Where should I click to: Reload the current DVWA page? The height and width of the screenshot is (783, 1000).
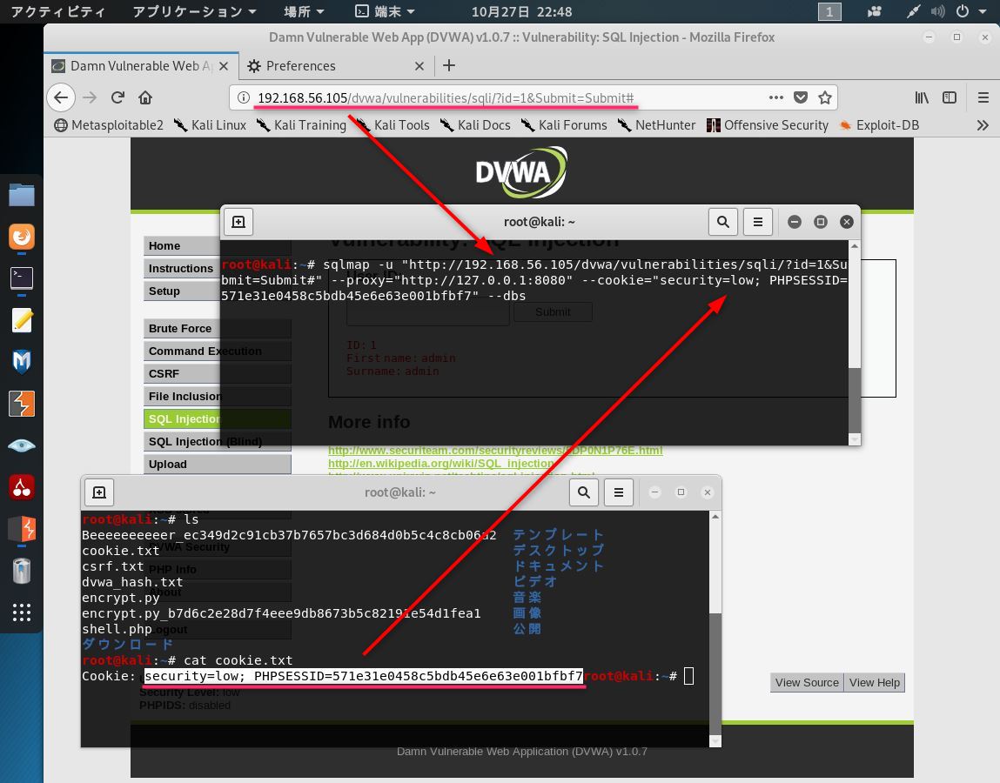(117, 97)
